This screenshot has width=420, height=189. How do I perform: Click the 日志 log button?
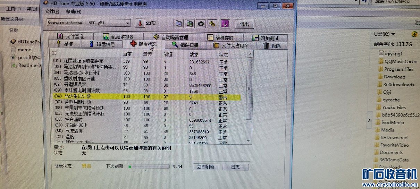[235, 167]
